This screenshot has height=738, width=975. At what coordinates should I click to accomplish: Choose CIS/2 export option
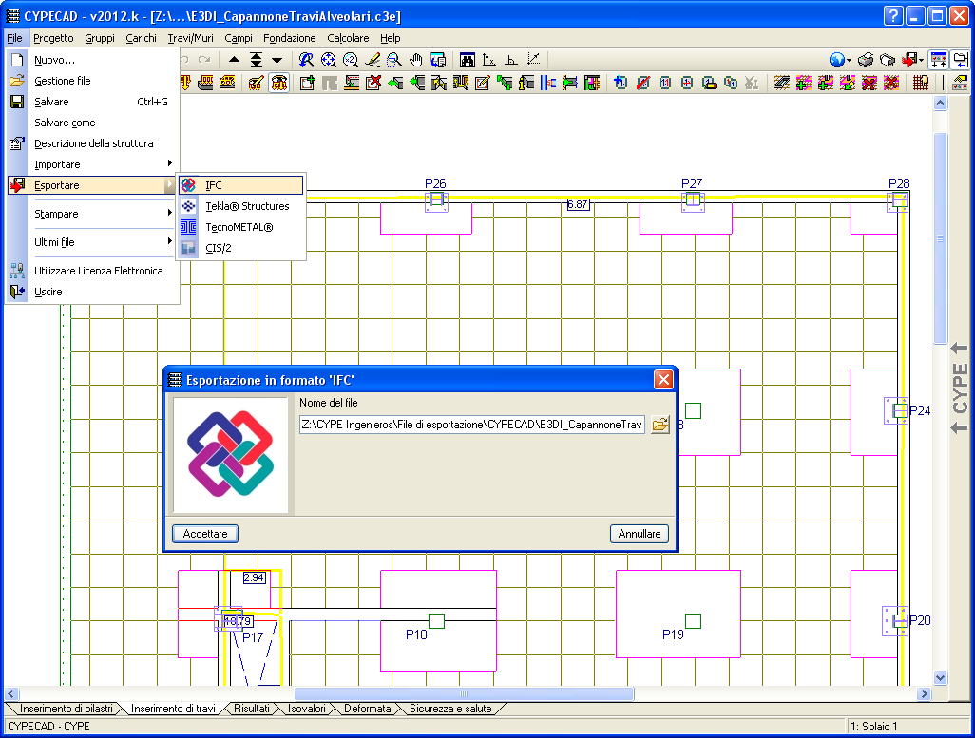(241, 248)
